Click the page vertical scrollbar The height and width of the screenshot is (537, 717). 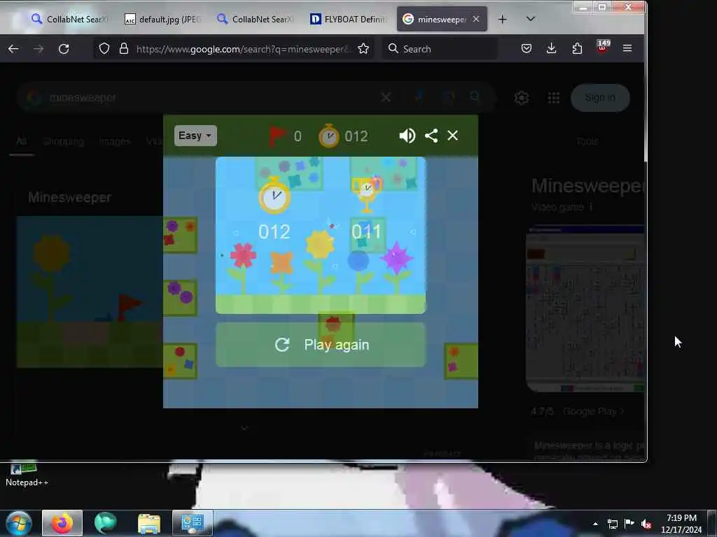645,111
